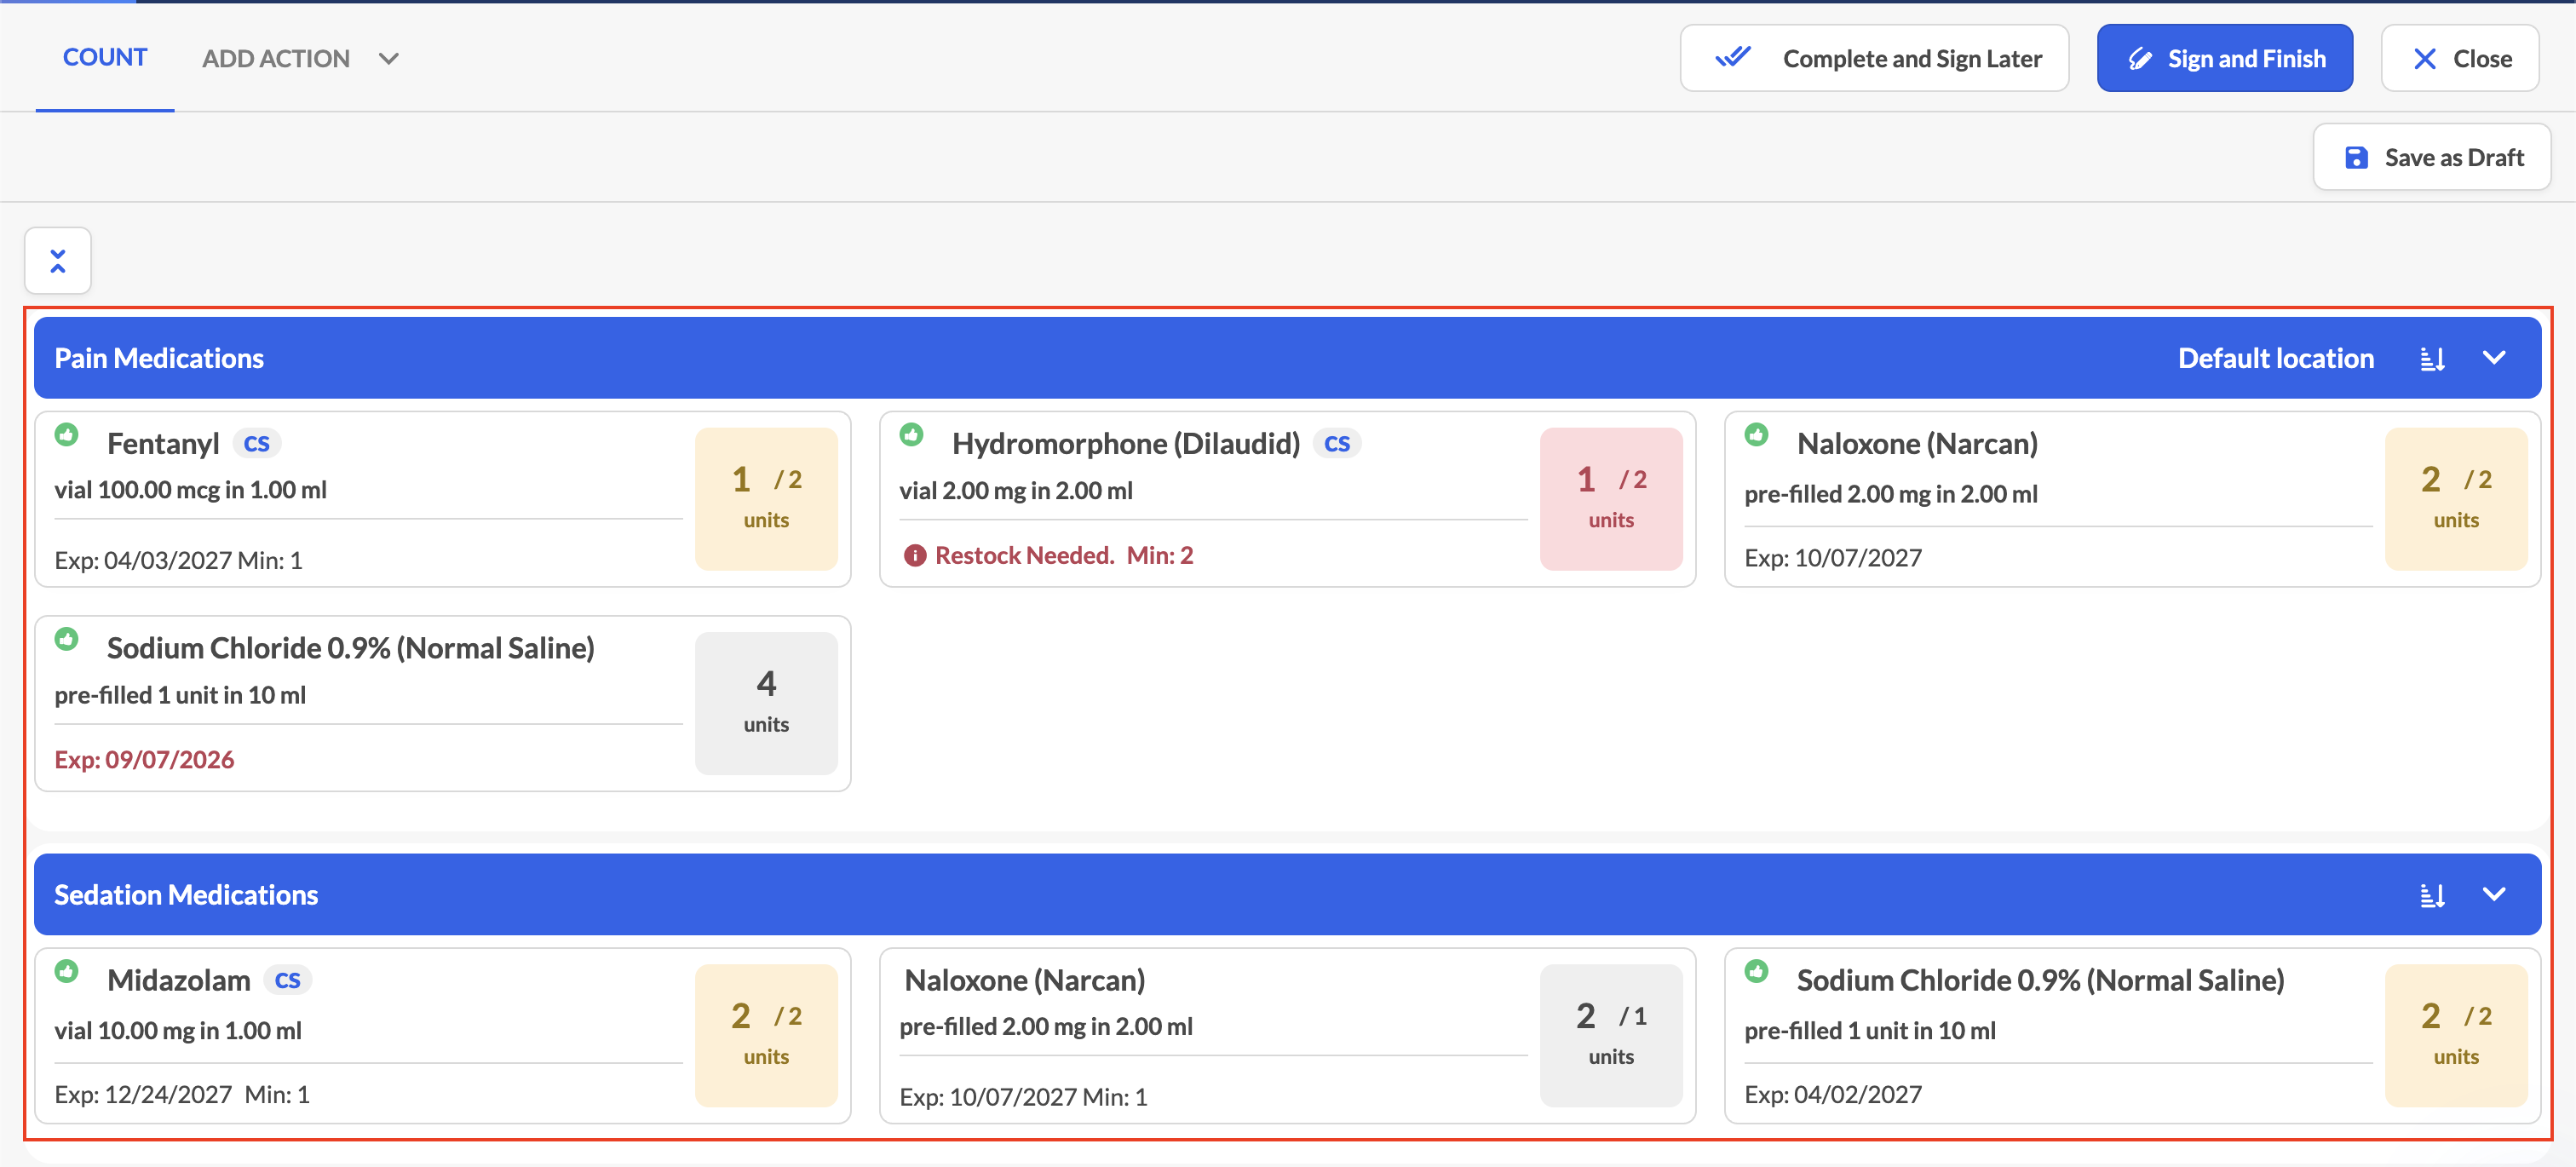Click Complete and Sign Later button
Image resolution: width=2576 pixels, height=1167 pixels.
coord(1874,59)
